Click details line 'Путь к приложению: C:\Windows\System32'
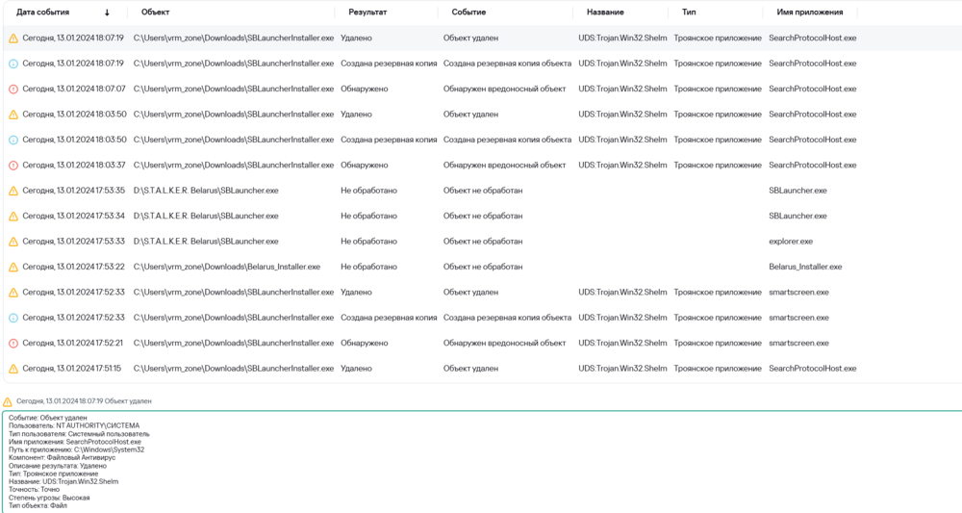 (x=77, y=449)
